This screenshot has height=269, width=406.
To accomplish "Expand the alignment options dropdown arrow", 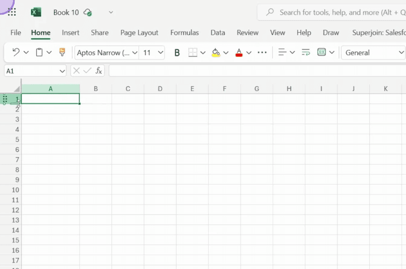I will [292, 53].
